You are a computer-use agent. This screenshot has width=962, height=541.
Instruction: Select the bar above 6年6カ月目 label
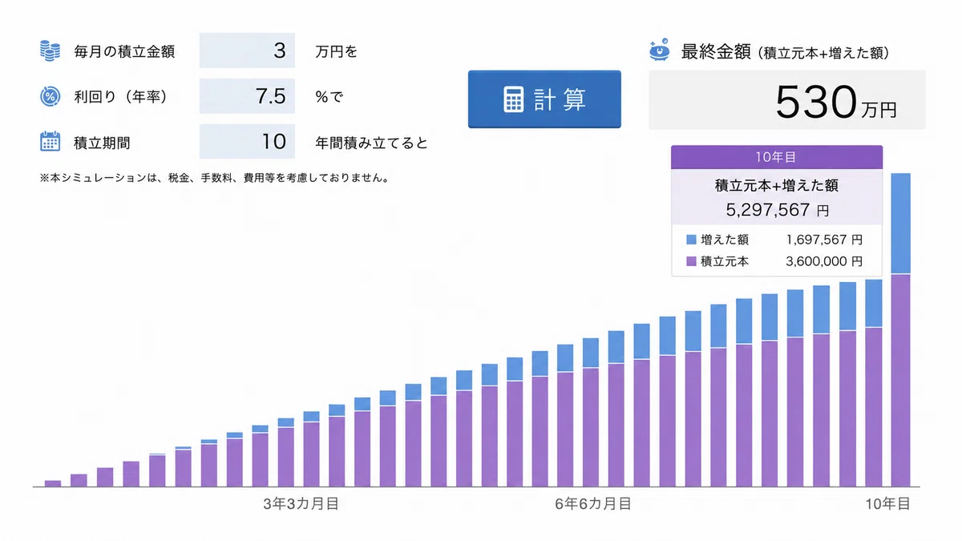pyautogui.click(x=592, y=412)
